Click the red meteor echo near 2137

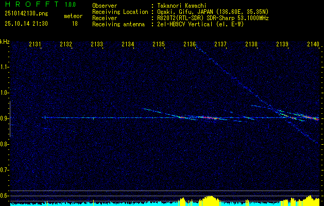point(209,118)
